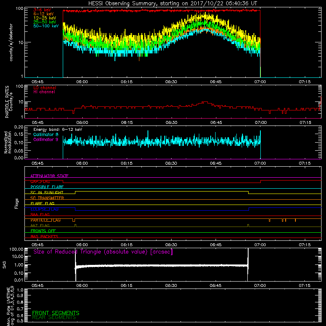Select the Collimator 9 legend label
The width and height of the screenshot is (326, 326).
tap(46, 139)
